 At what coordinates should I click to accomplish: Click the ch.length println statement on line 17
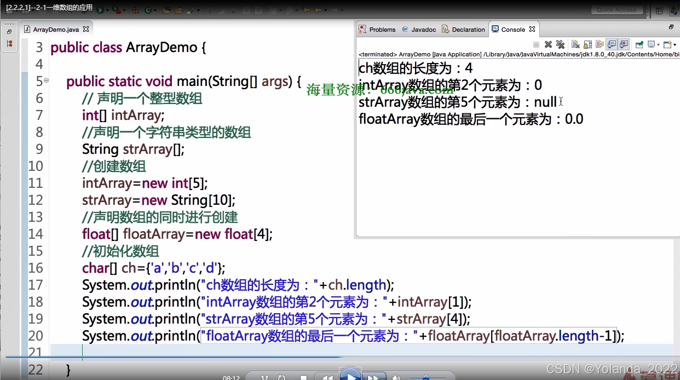238,285
